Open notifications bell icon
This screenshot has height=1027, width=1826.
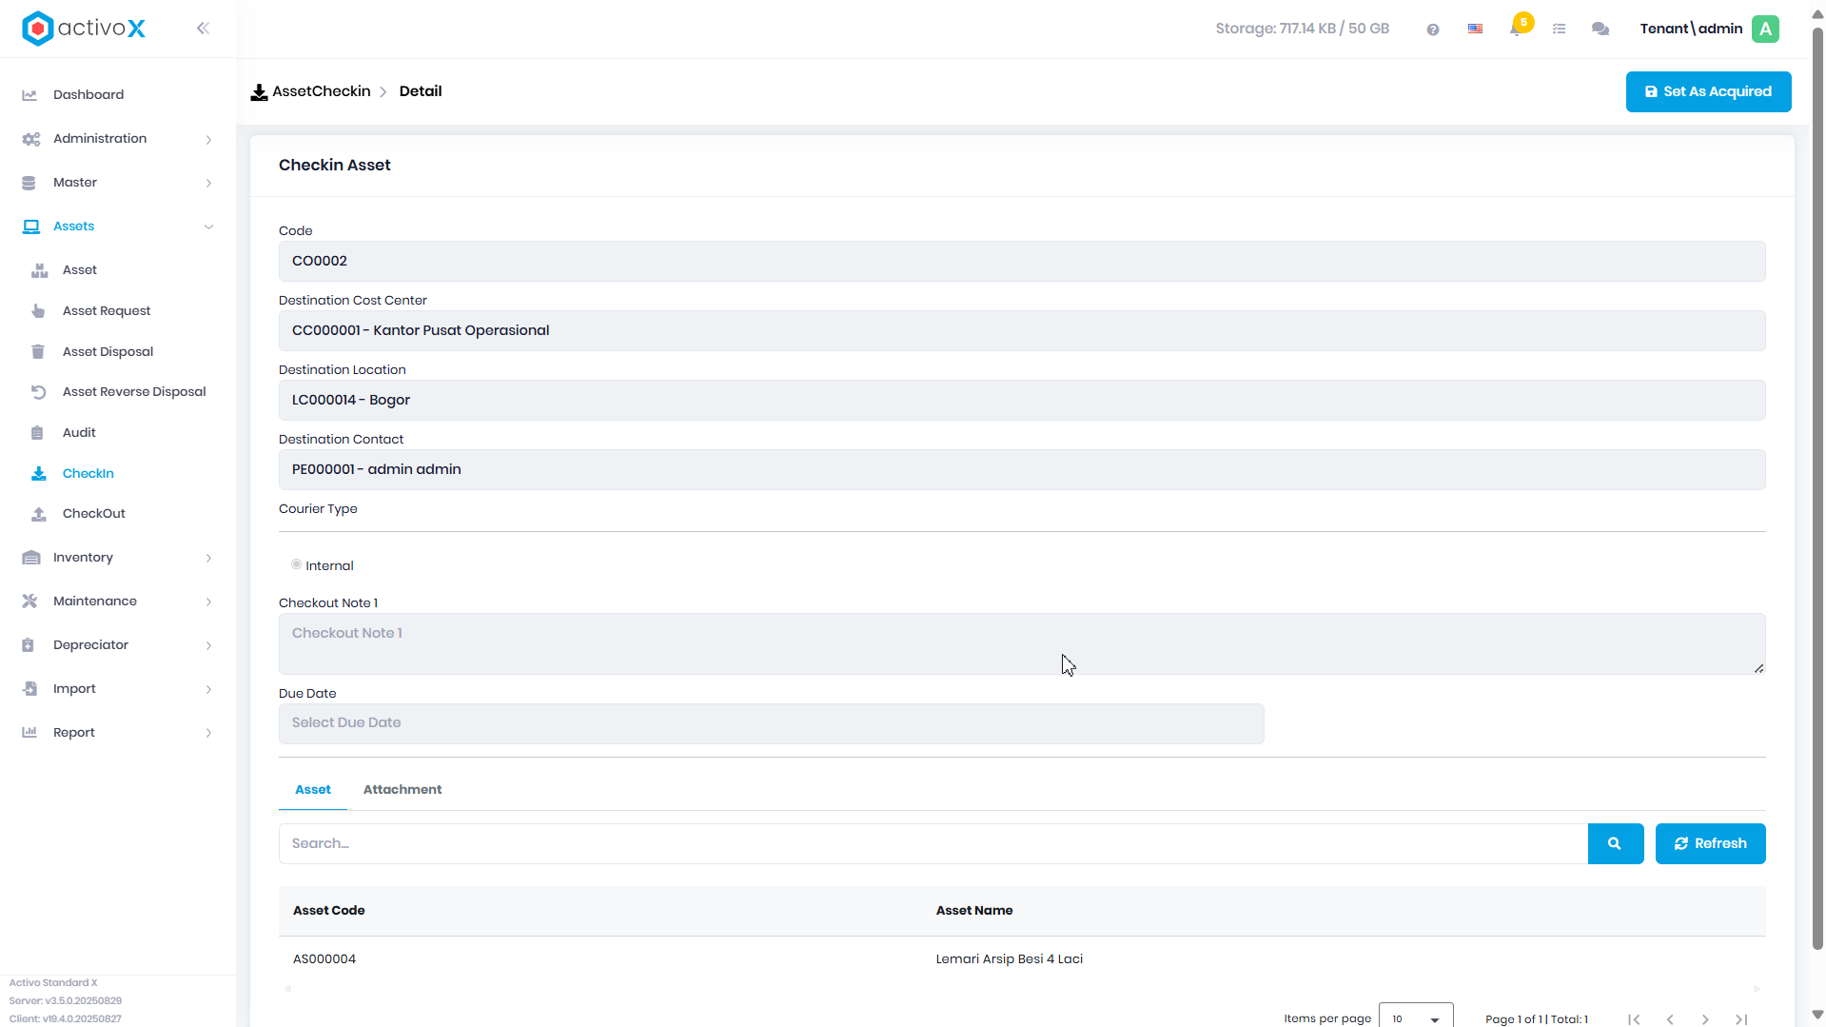(1516, 29)
